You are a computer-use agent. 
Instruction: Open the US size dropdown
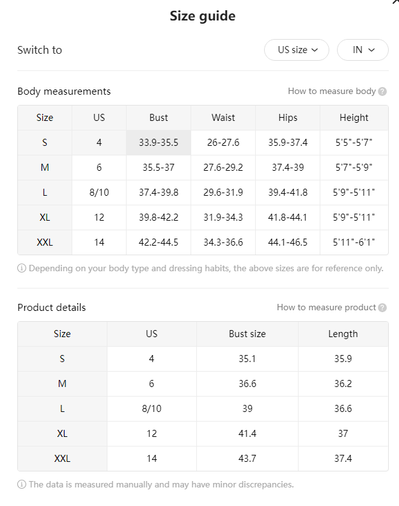pos(297,50)
